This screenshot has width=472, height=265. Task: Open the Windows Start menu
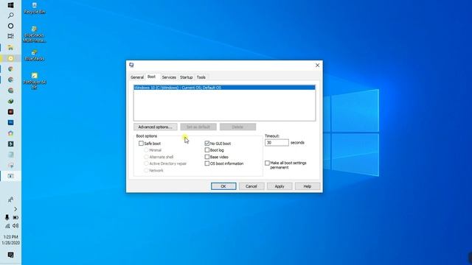click(10, 5)
